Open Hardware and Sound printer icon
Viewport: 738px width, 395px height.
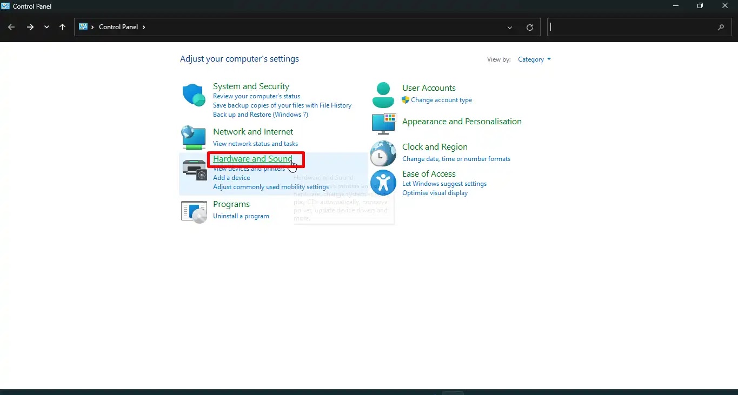(x=195, y=170)
